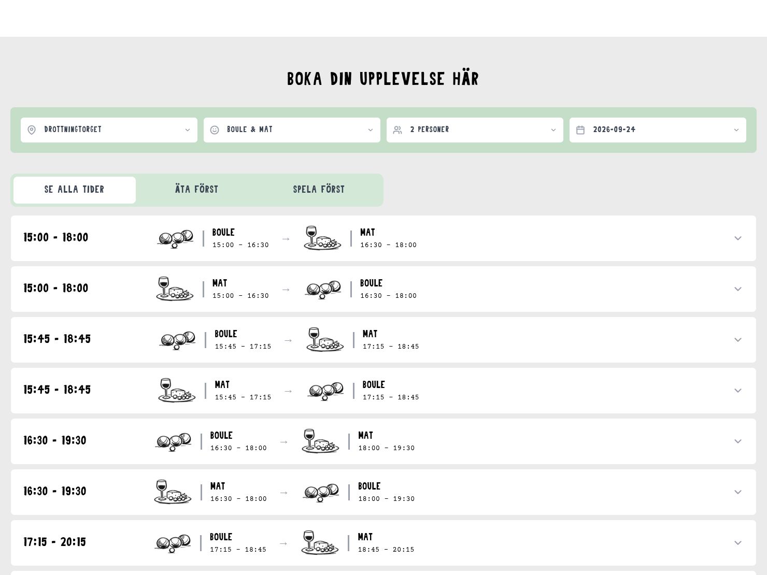Viewport: 767px width, 575px height.
Task: Expand the 15:45 - 18:45 boule-first slot chevron
Action: [738, 340]
